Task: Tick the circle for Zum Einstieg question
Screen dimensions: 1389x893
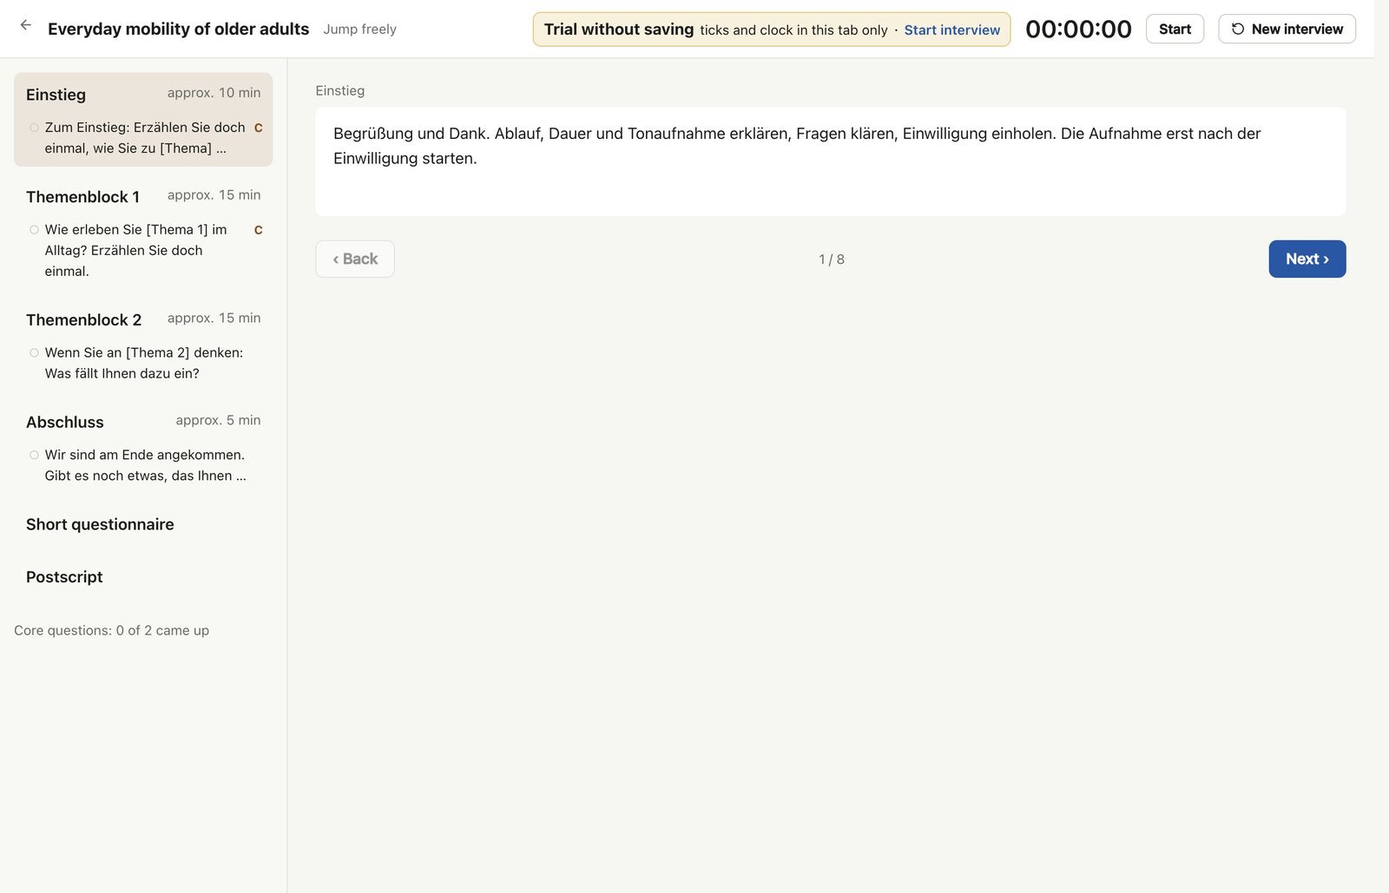Action: pyautogui.click(x=34, y=128)
